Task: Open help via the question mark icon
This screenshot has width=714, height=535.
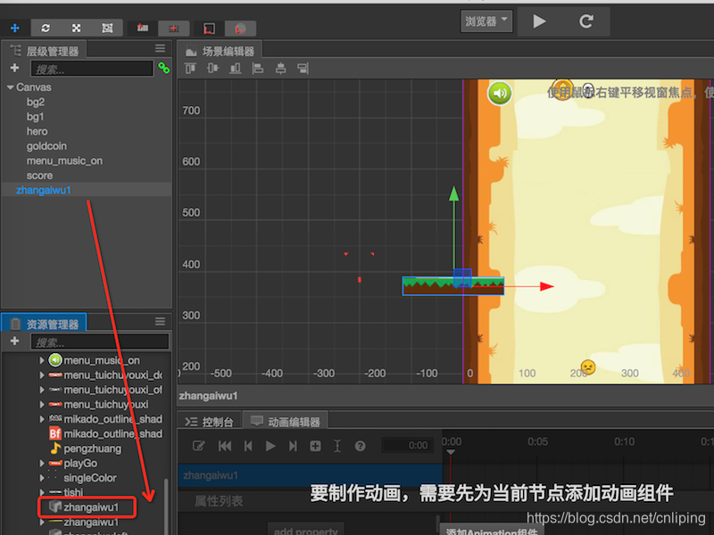Action: click(360, 445)
